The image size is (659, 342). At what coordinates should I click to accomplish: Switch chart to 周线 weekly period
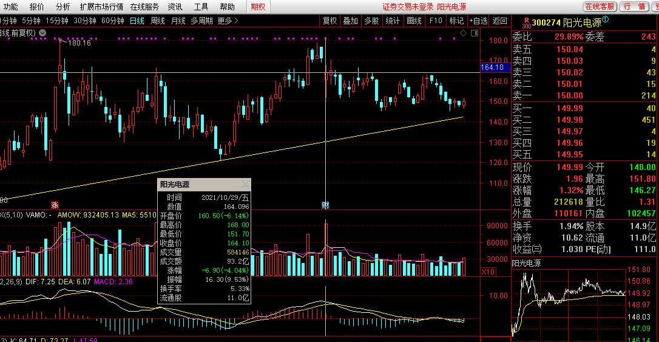tap(158, 21)
